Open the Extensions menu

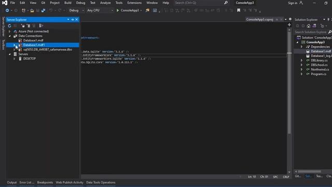[134, 3]
